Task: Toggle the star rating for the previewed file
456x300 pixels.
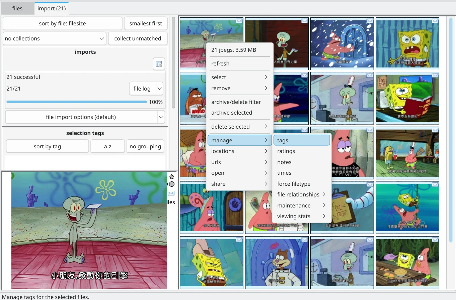Action: (x=172, y=177)
